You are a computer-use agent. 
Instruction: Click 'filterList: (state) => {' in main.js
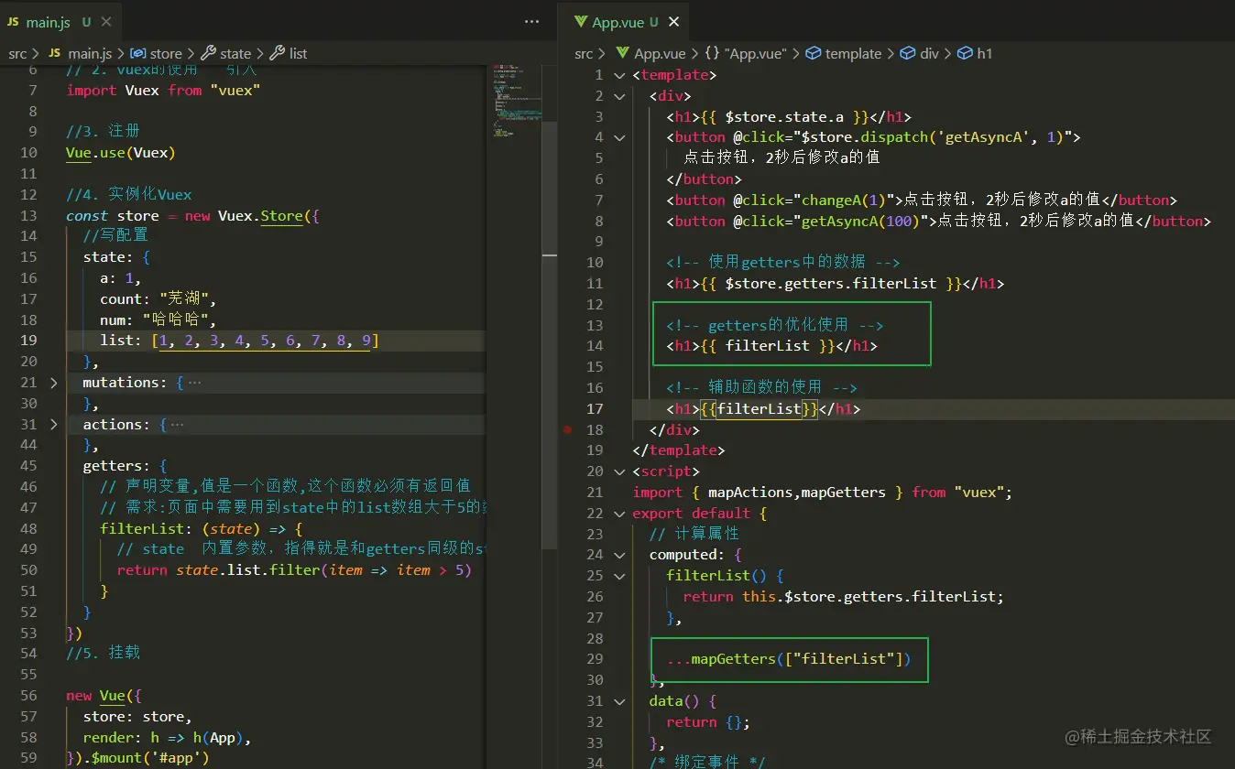[201, 529]
